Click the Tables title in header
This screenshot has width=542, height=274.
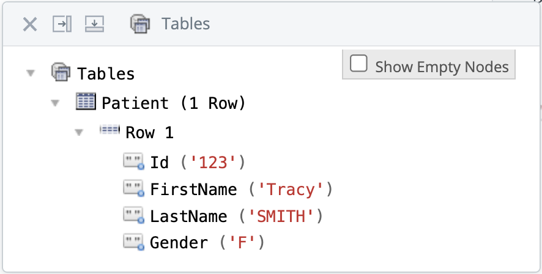click(x=185, y=24)
